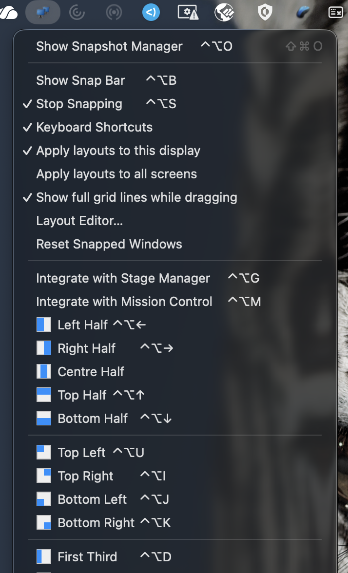The image size is (348, 573).
Task: Click the highlighted window snapping menu bar icon
Action: (x=42, y=12)
